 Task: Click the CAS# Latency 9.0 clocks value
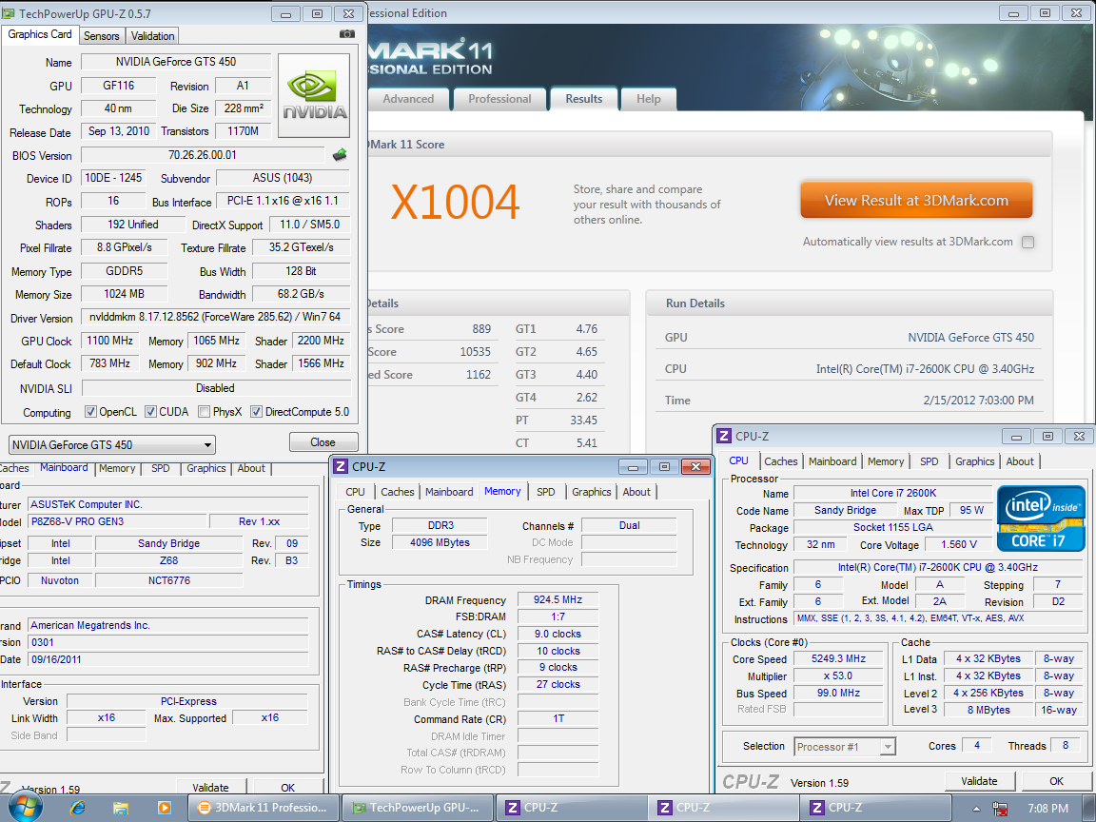(558, 634)
